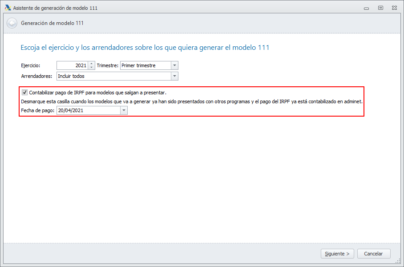Open the Trimestre dropdown arrow
The height and width of the screenshot is (267, 404).
(x=174, y=65)
